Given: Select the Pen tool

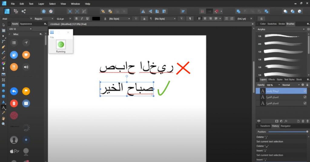Looking at the screenshot, I should (3, 47).
